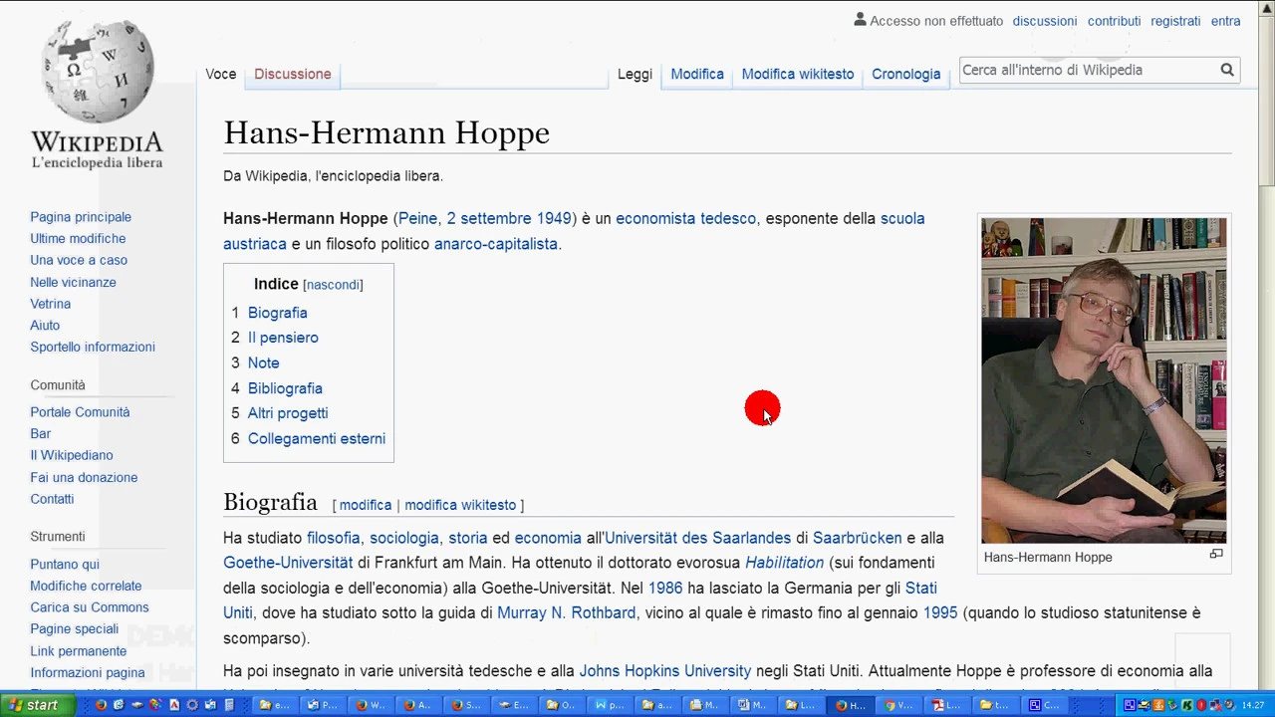This screenshot has width=1275, height=717.
Task: Open Johns Hopkins University link
Action: pos(665,671)
